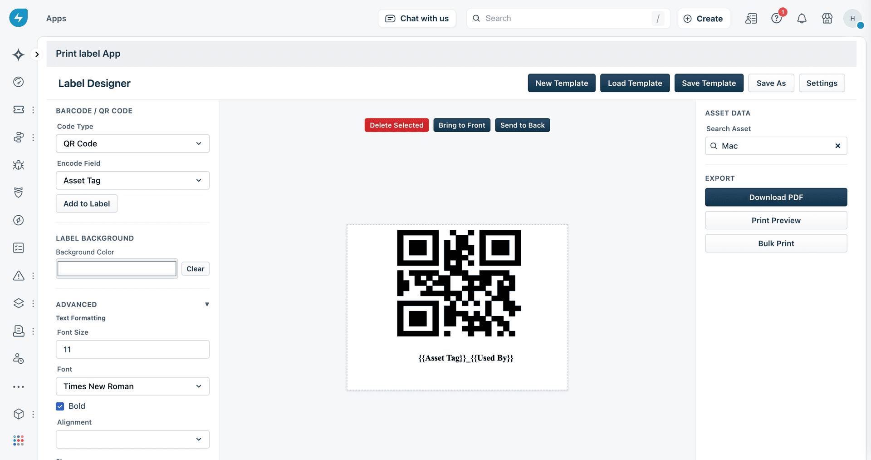Select the QR code on the label canvas

(459, 283)
